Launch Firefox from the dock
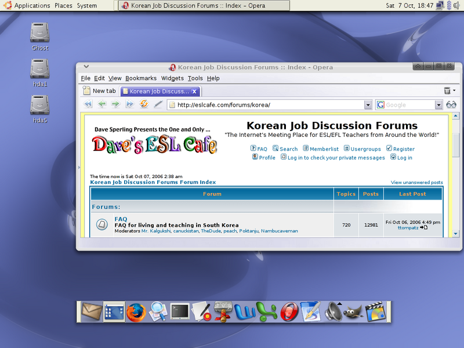This screenshot has height=348, width=464. coord(136,312)
